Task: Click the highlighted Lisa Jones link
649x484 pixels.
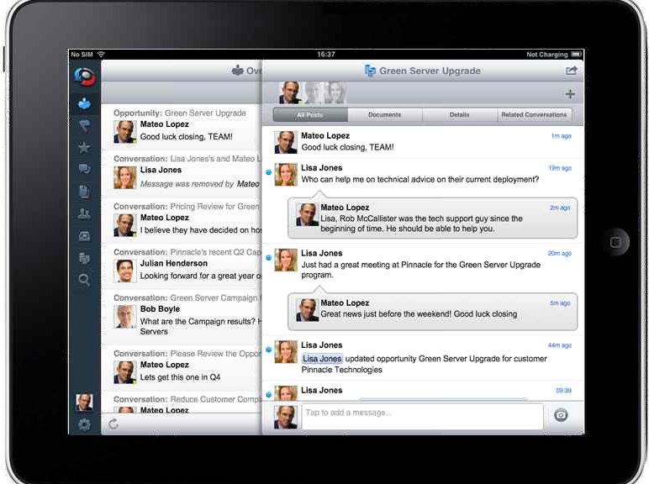Action: coord(322,359)
